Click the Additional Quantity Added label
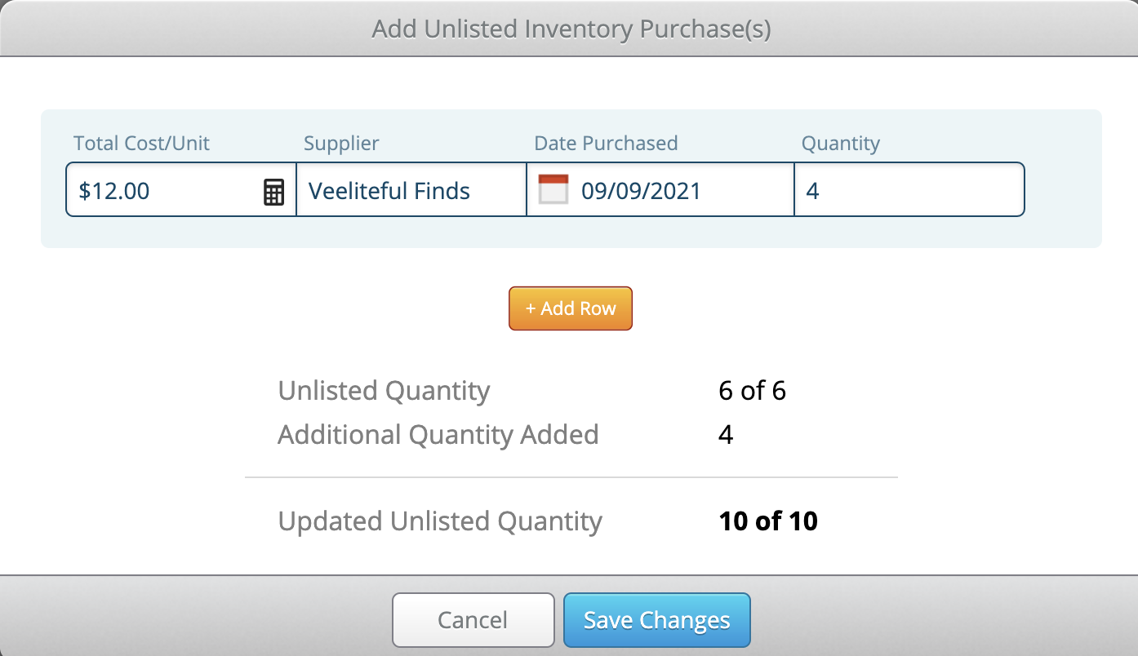Viewport: 1138px width, 656px height. pos(438,434)
